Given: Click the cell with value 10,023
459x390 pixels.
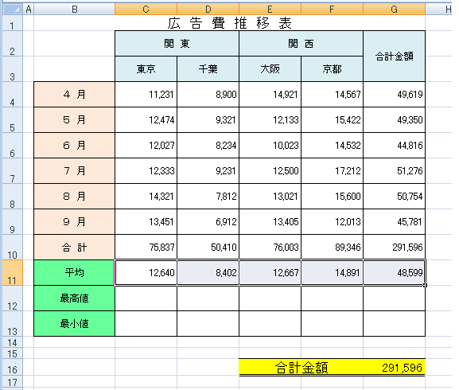Looking at the screenshot, I should pos(270,145).
